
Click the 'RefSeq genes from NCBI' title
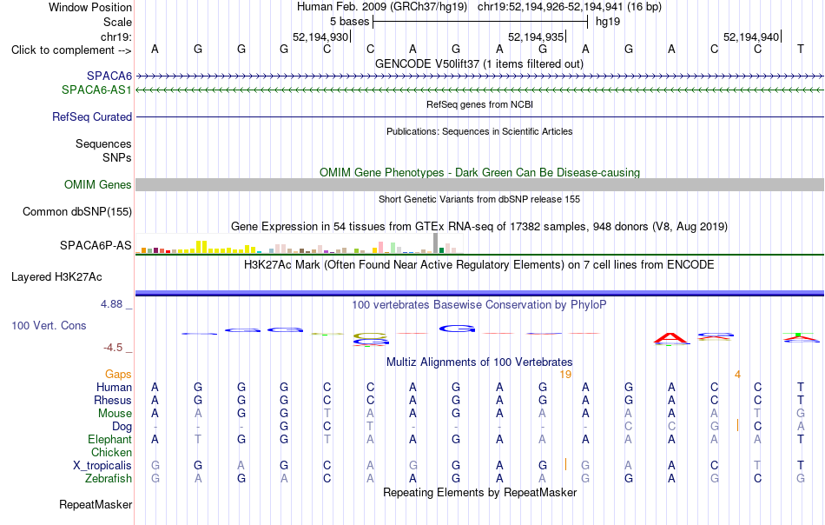click(480, 104)
